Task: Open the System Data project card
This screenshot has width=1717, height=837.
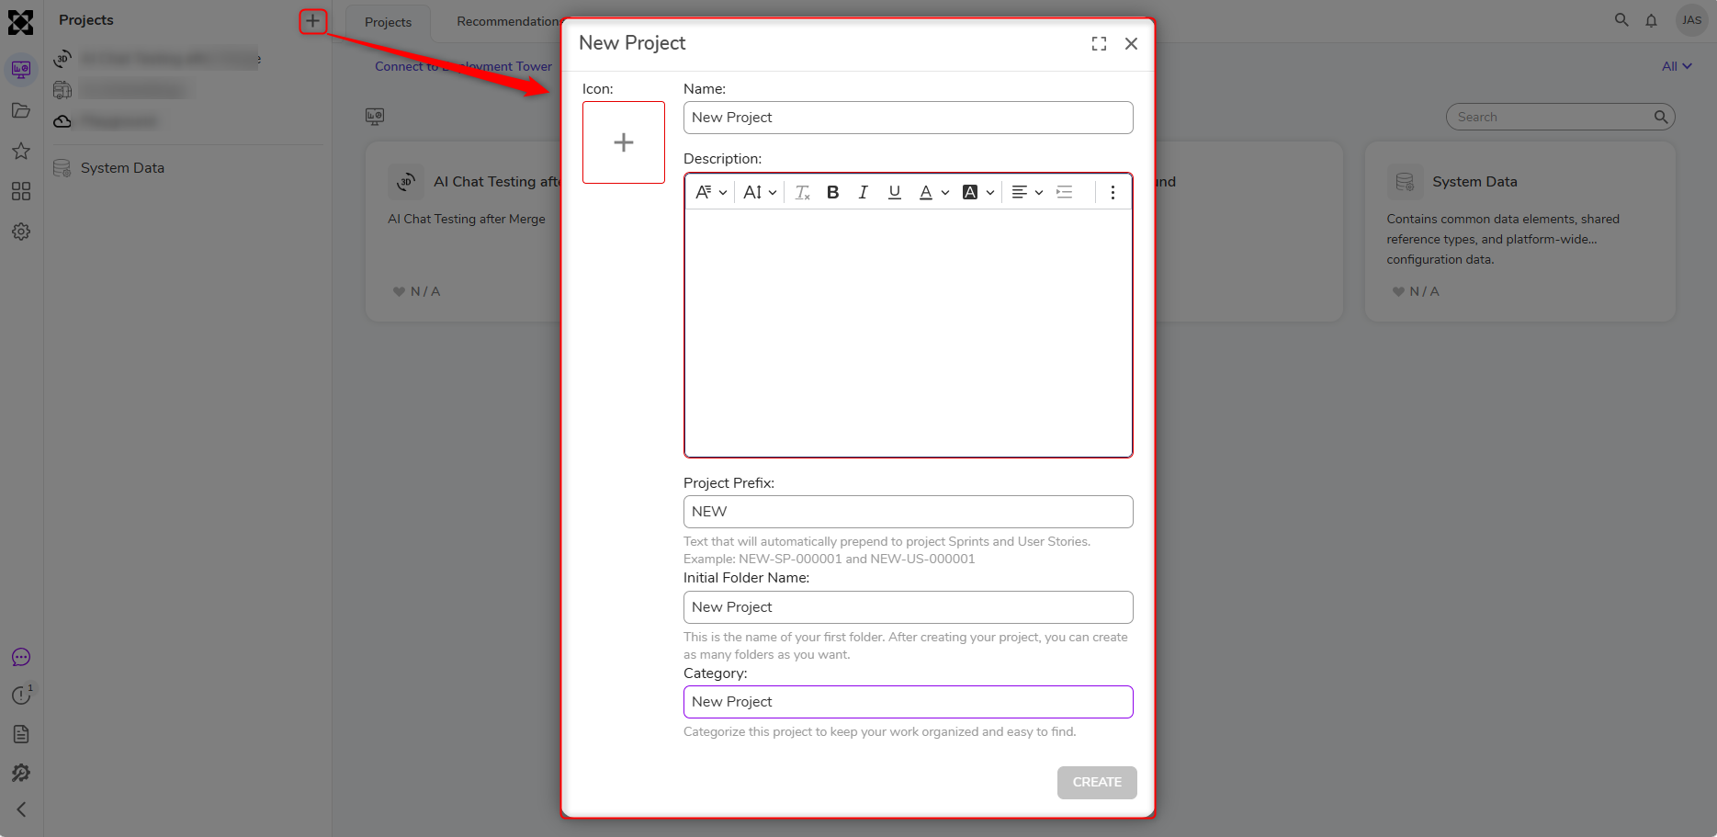Action: pyautogui.click(x=1520, y=232)
